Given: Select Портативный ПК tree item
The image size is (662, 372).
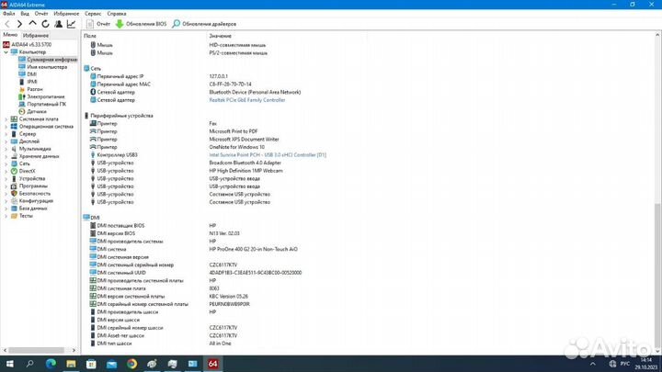Looking at the screenshot, I should 42,104.
